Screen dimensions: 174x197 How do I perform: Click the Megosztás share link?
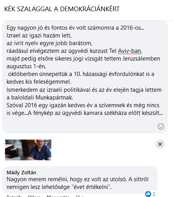tap(58, 196)
